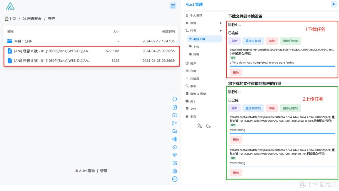Click the offline download link icon
The image size is (339, 191).
175,155
